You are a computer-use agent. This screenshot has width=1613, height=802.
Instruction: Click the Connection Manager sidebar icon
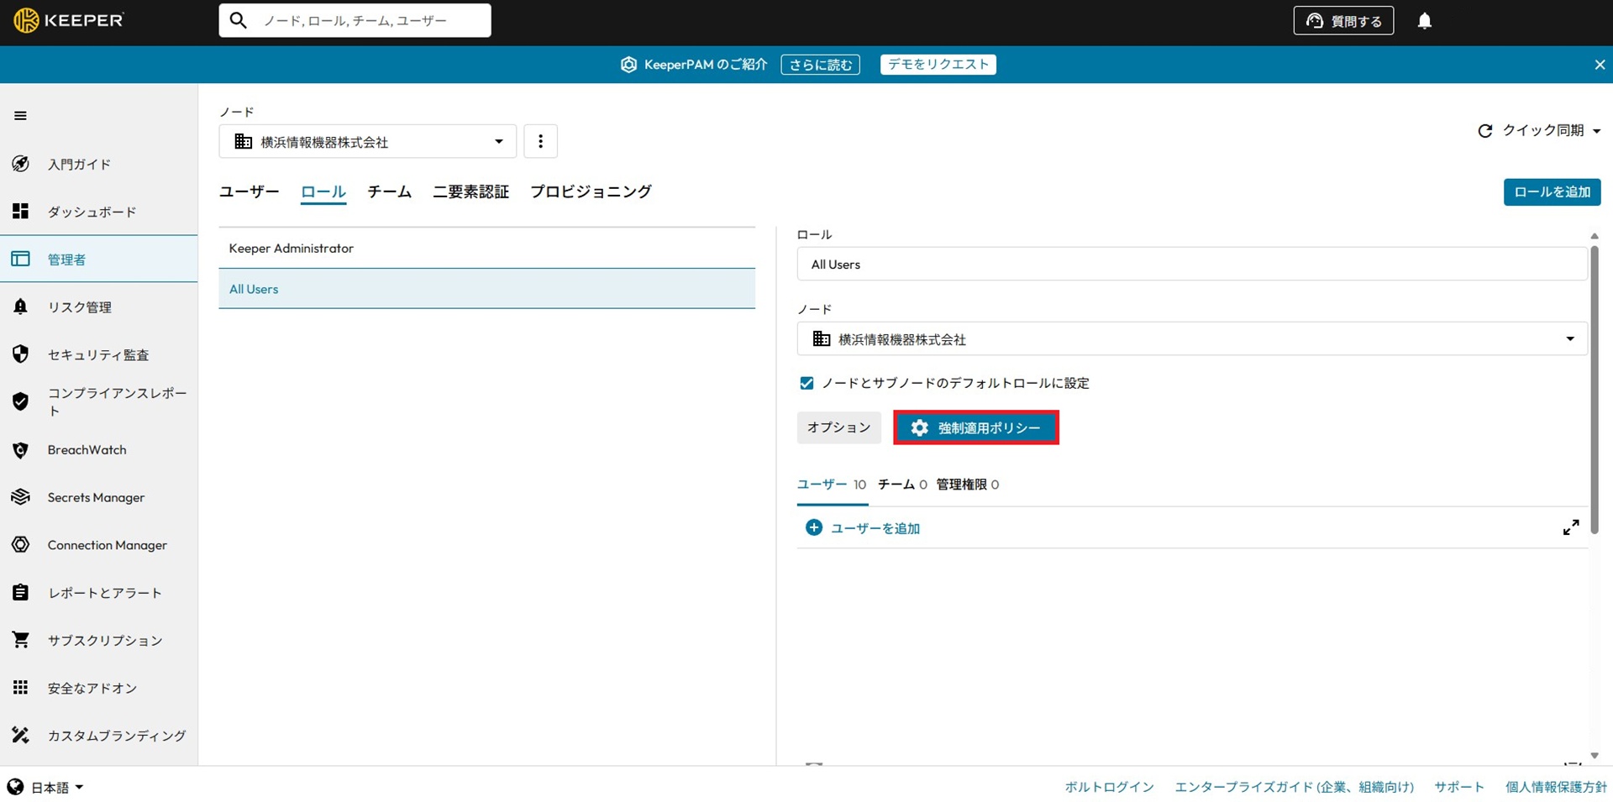[21, 545]
